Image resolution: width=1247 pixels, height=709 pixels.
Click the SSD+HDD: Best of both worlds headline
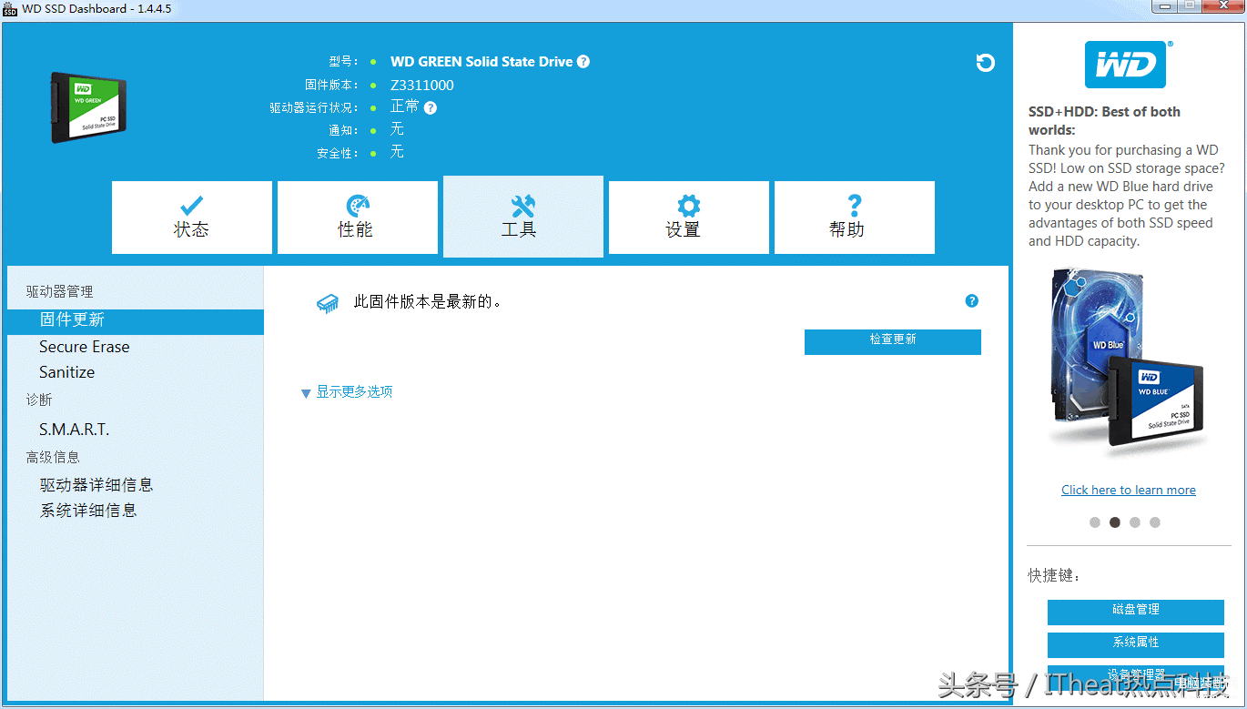click(x=1104, y=121)
